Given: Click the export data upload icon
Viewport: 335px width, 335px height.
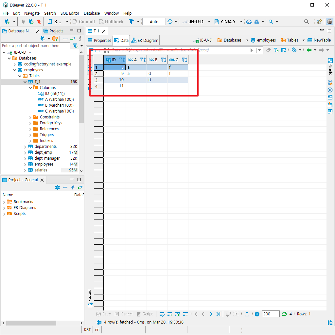Looking at the screenshot, I should click(247, 314).
